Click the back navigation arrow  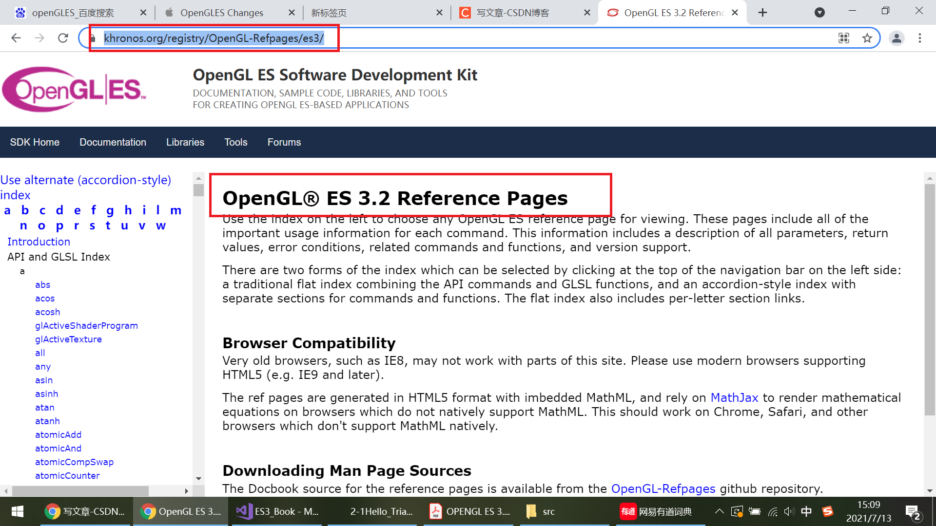click(16, 38)
